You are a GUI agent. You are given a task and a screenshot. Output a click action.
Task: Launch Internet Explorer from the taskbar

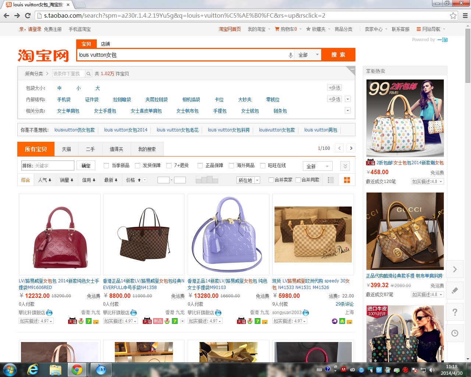tap(33, 369)
